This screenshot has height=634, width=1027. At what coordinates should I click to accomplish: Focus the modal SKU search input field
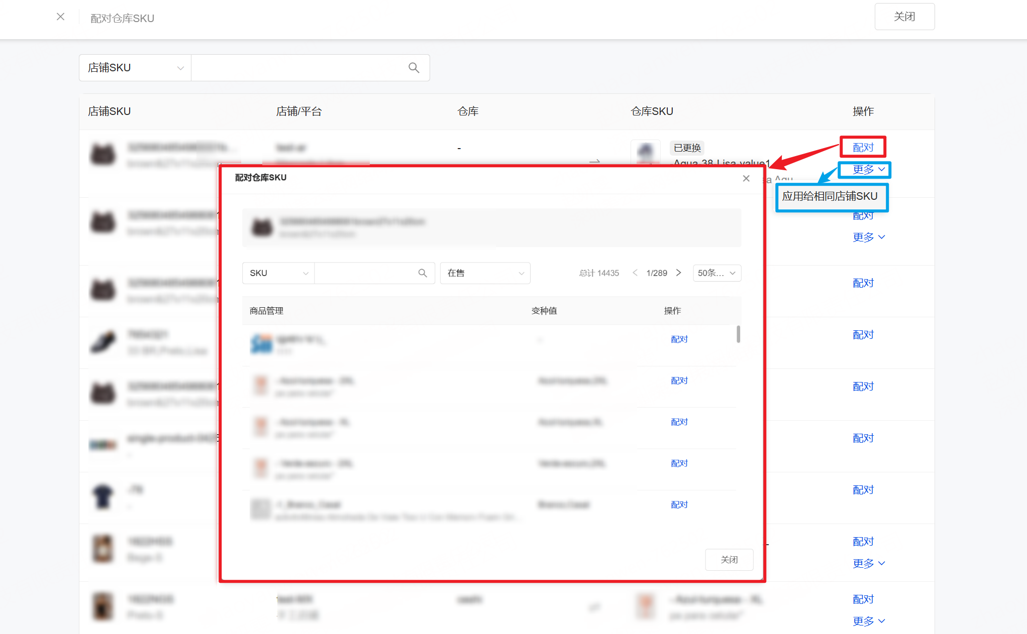pos(366,273)
